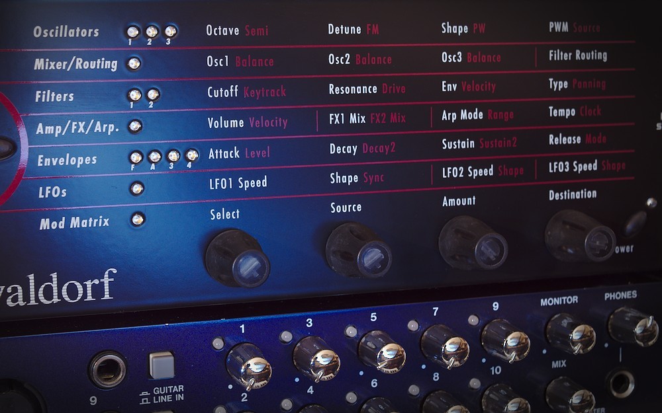
Task: Click the Cutoff parameter label
Action: tap(222, 92)
